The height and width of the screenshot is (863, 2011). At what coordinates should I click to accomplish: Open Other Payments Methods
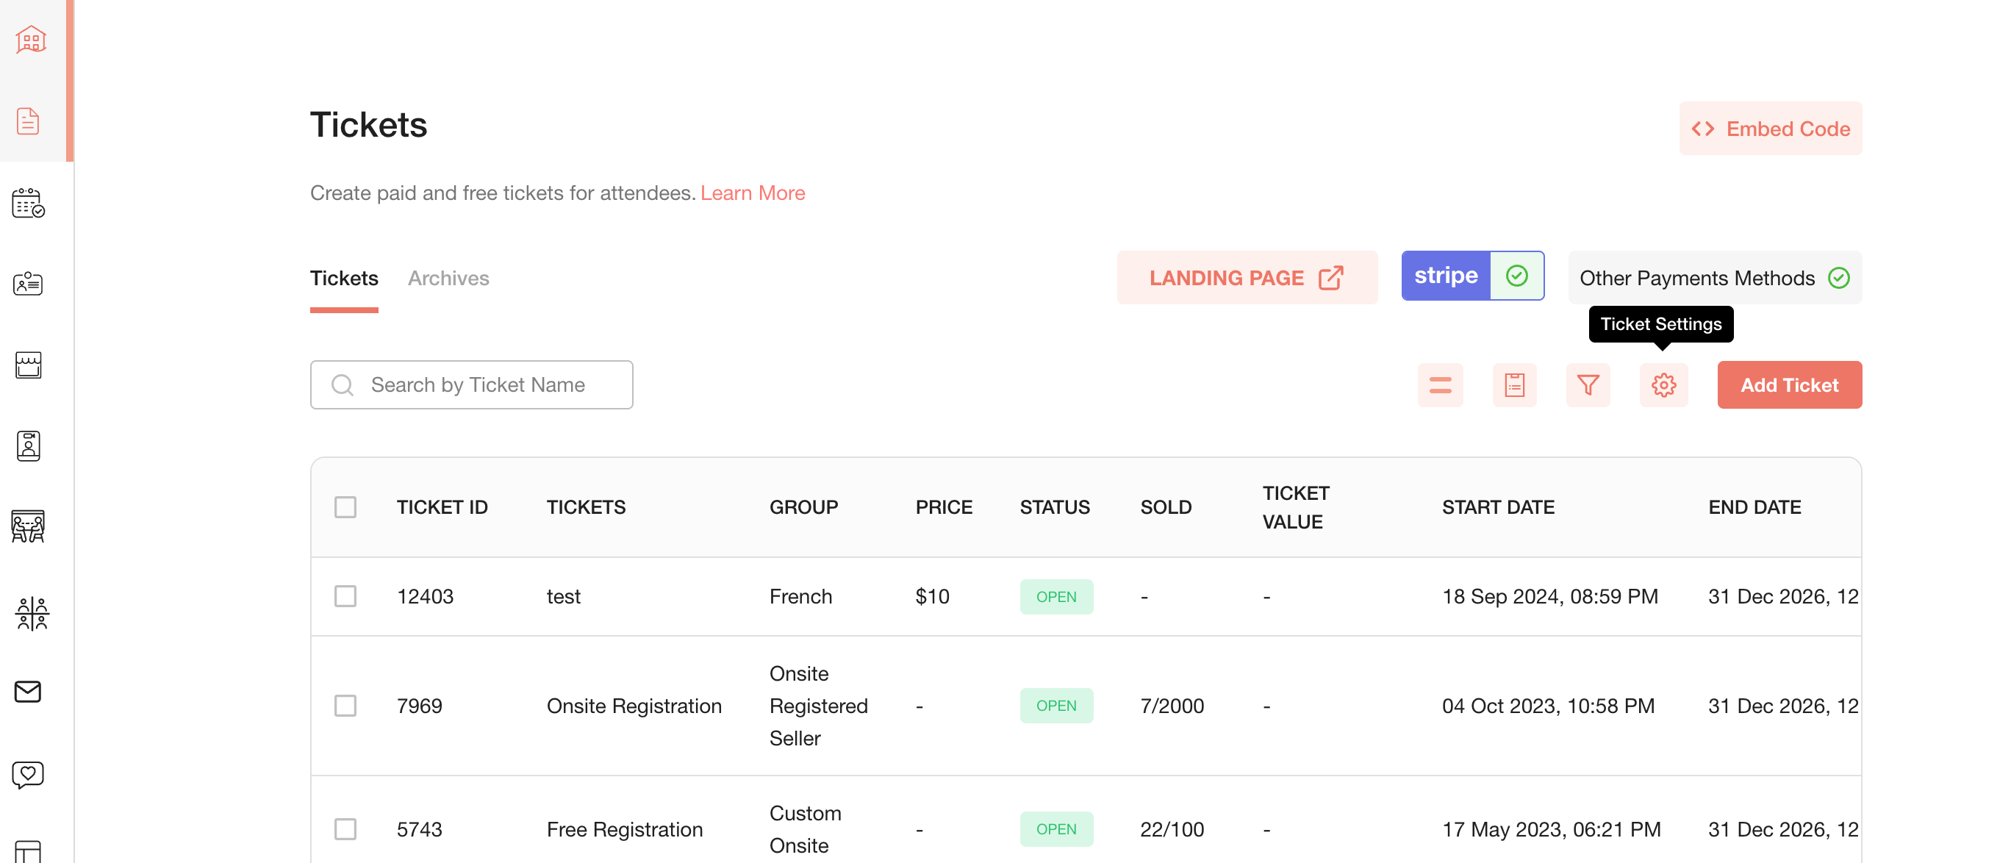1714,277
